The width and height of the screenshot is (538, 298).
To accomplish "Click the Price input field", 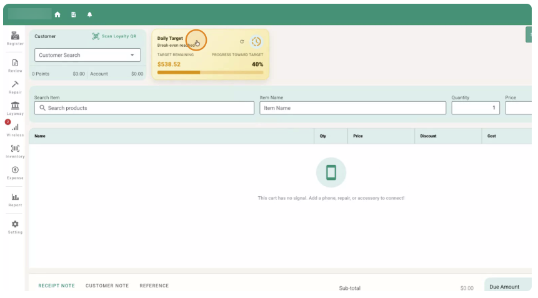I will (519, 107).
